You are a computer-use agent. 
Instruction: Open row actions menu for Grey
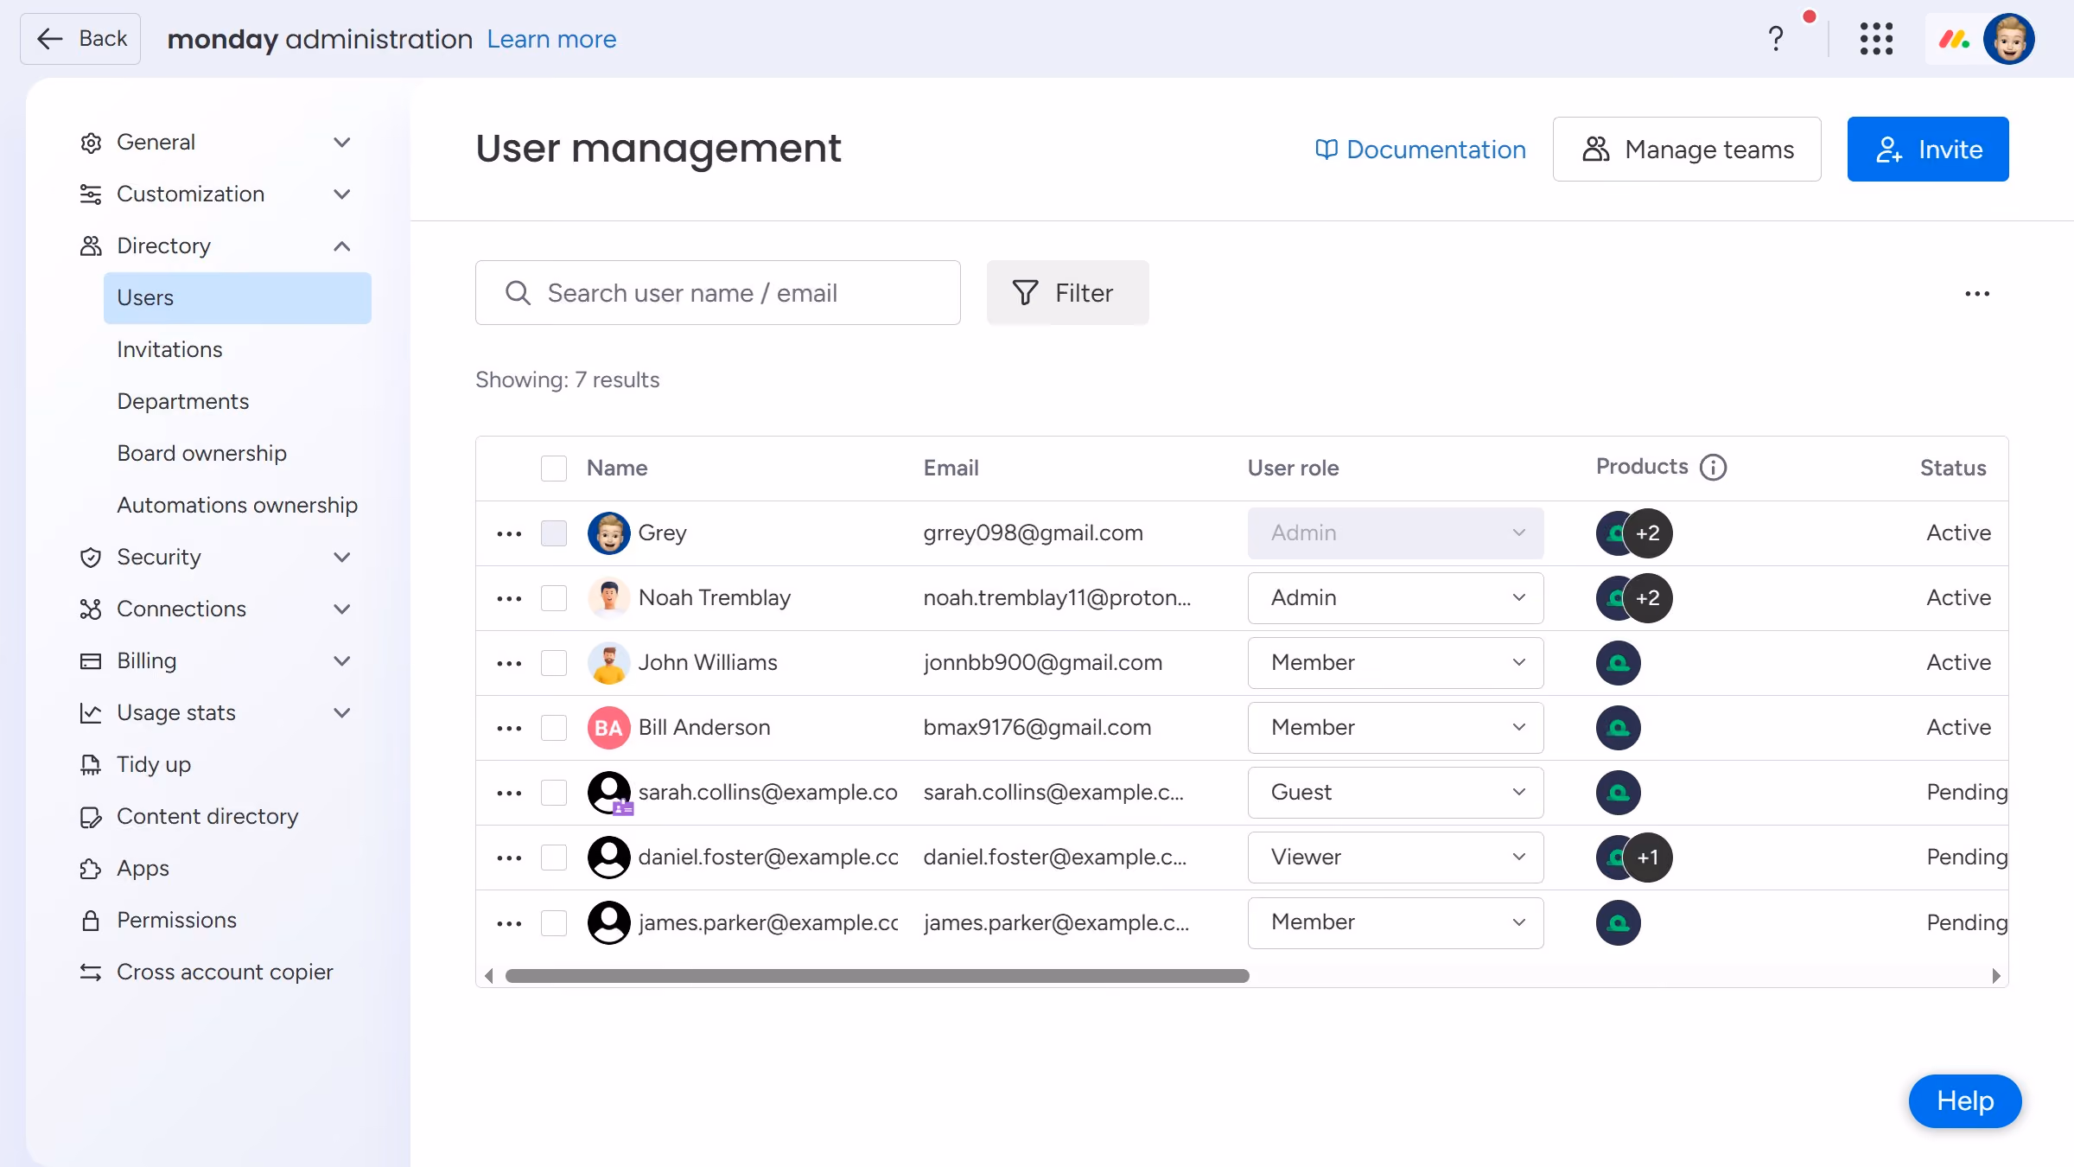[x=509, y=534]
